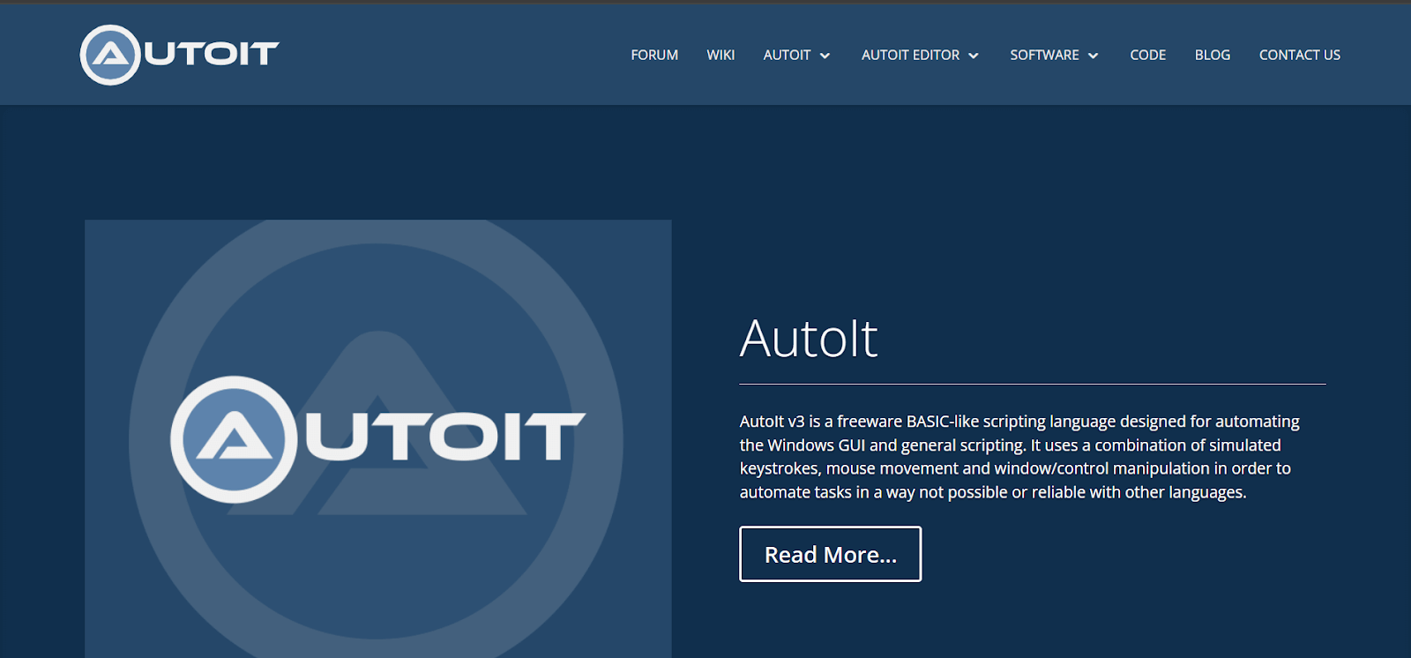Open the CONTACT US page
Image resolution: width=1411 pixels, height=658 pixels.
[1300, 55]
